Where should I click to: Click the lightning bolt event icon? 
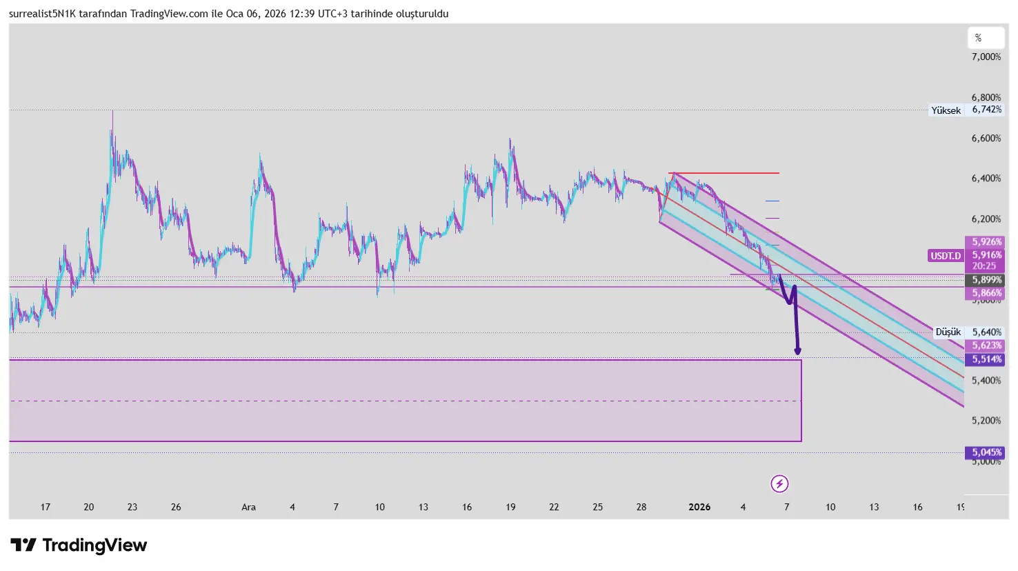pos(779,484)
